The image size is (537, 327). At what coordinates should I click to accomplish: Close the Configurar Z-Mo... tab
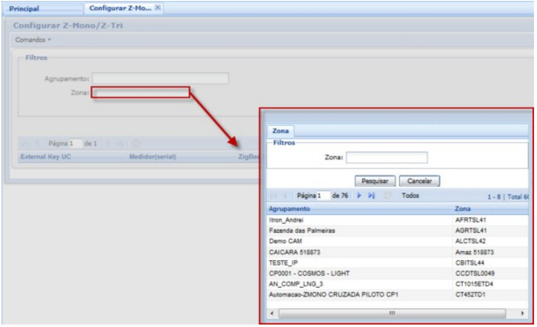click(x=158, y=7)
